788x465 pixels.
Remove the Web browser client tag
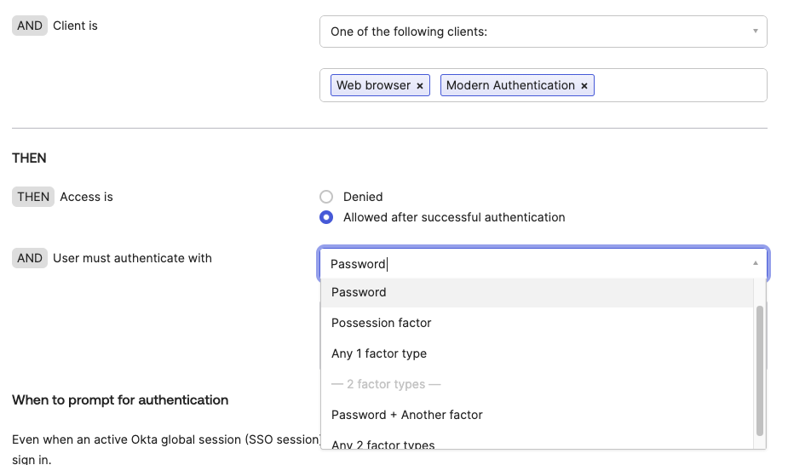[x=420, y=86]
